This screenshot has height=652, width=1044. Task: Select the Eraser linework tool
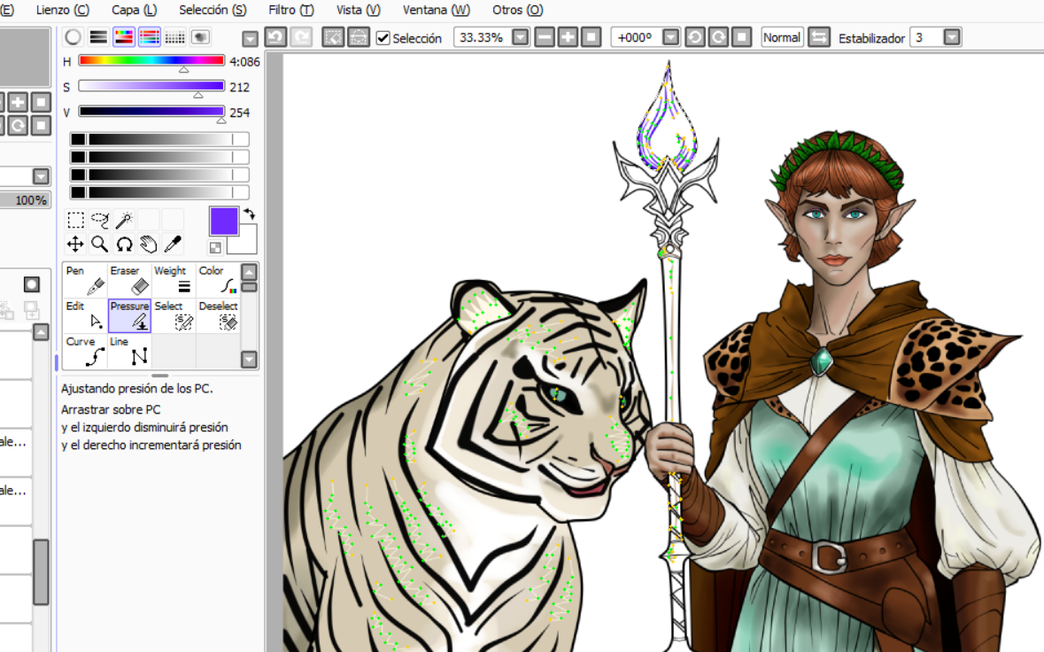click(x=129, y=280)
